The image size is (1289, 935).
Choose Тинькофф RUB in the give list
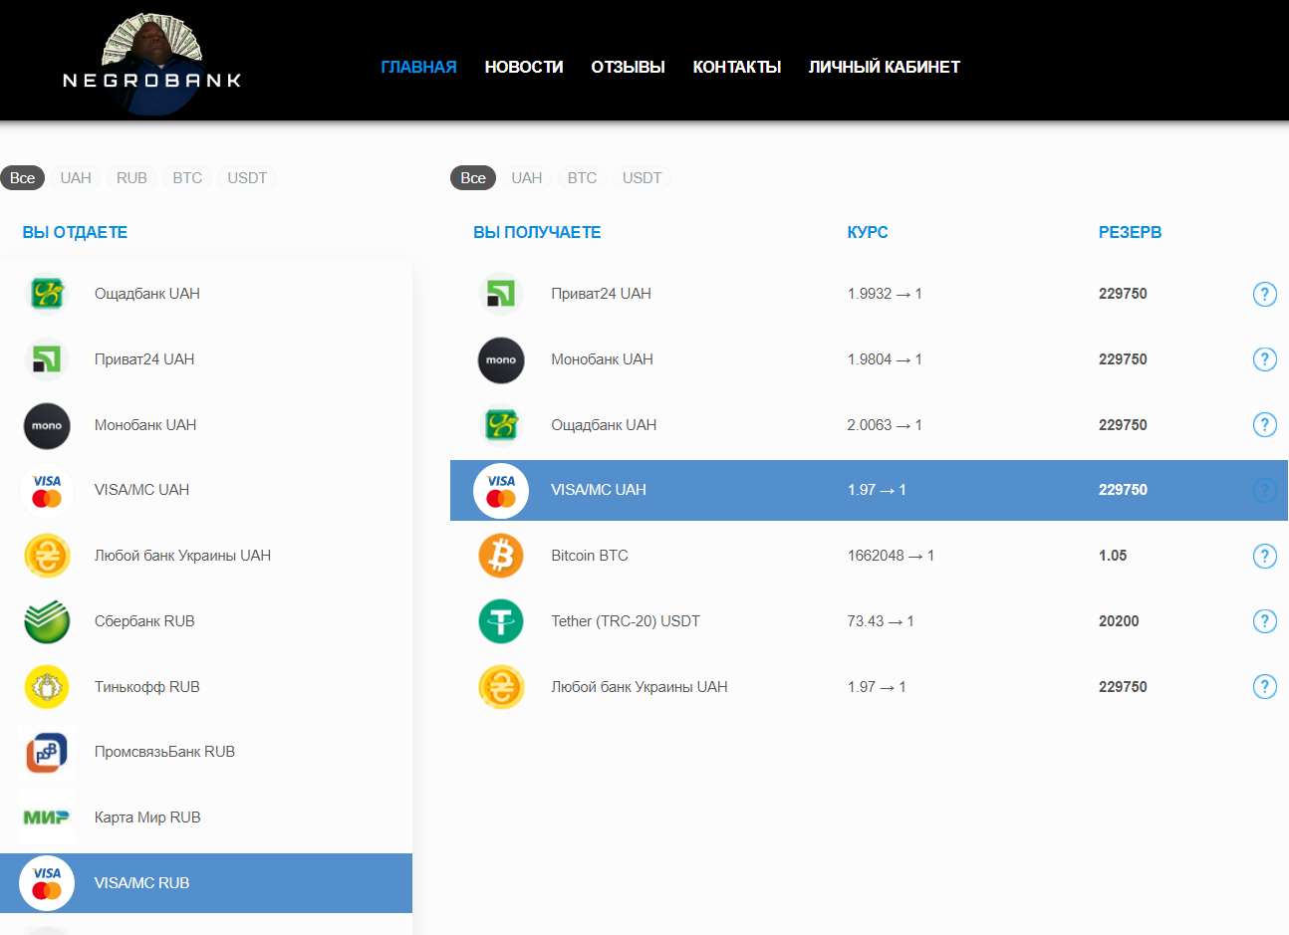tap(206, 687)
